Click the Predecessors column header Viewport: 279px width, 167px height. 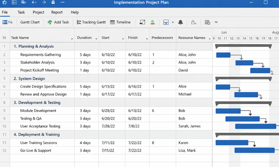coord(162,38)
